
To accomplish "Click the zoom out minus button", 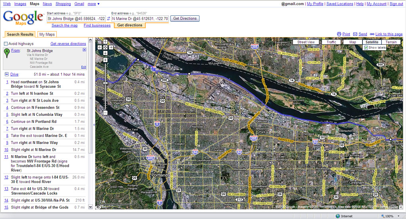I will click(x=105, y=113).
